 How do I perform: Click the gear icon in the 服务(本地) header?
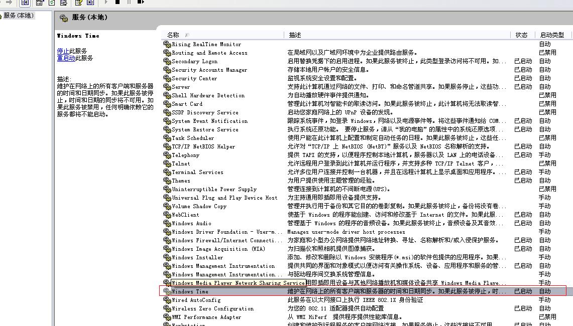[x=64, y=18]
